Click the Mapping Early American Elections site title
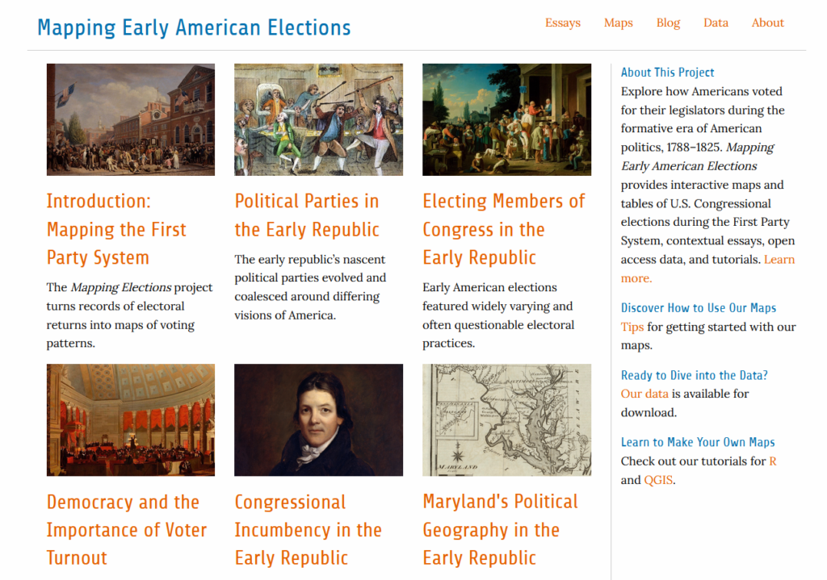827x580 pixels. (x=194, y=27)
